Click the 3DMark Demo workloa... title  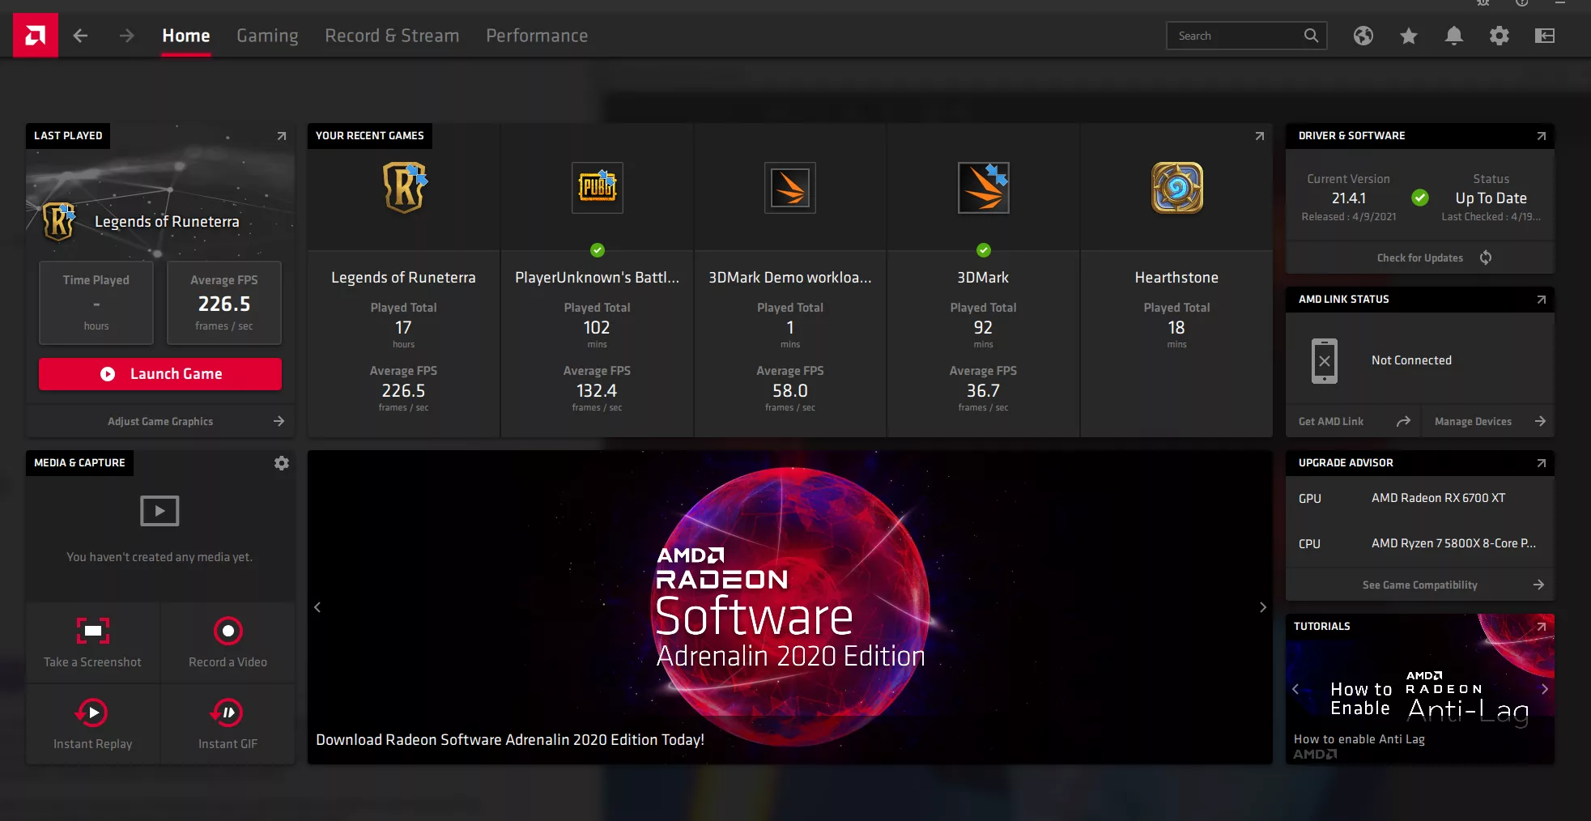[x=790, y=278]
